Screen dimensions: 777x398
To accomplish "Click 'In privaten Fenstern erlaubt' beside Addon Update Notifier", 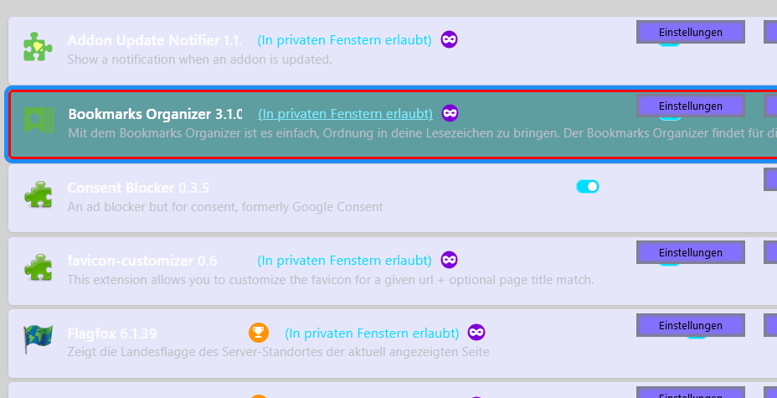I will click(344, 40).
